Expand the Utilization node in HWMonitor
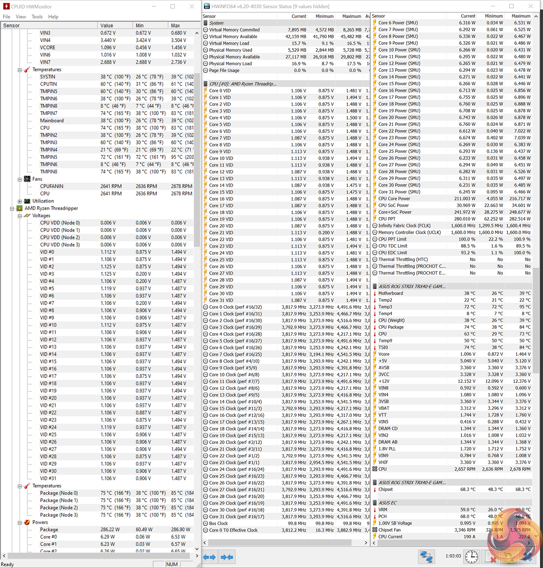The height and width of the screenshot is (568, 543). tap(19, 201)
